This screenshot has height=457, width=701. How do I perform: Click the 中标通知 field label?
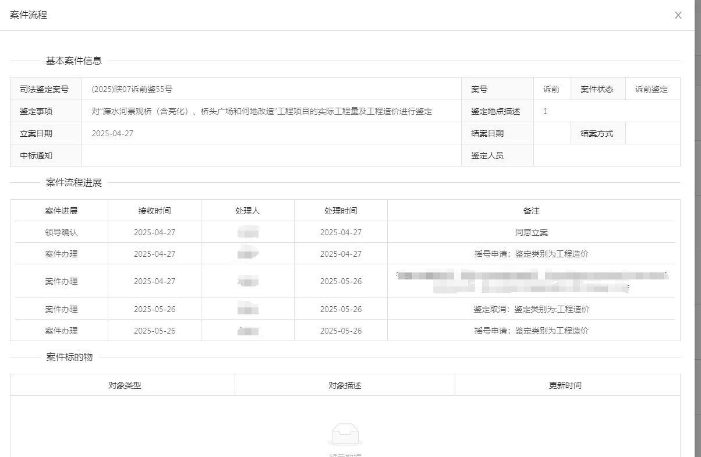[36, 155]
